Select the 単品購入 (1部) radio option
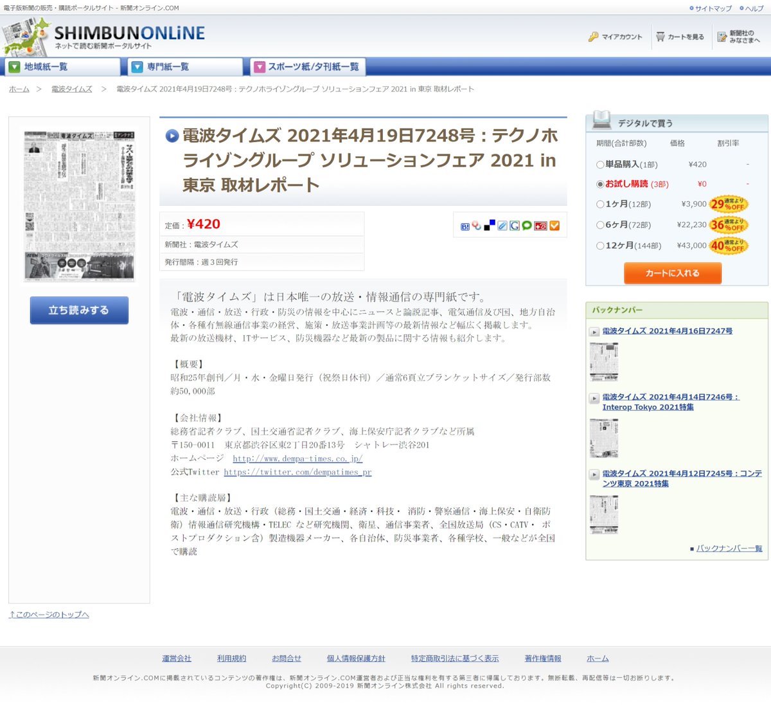 [600, 165]
